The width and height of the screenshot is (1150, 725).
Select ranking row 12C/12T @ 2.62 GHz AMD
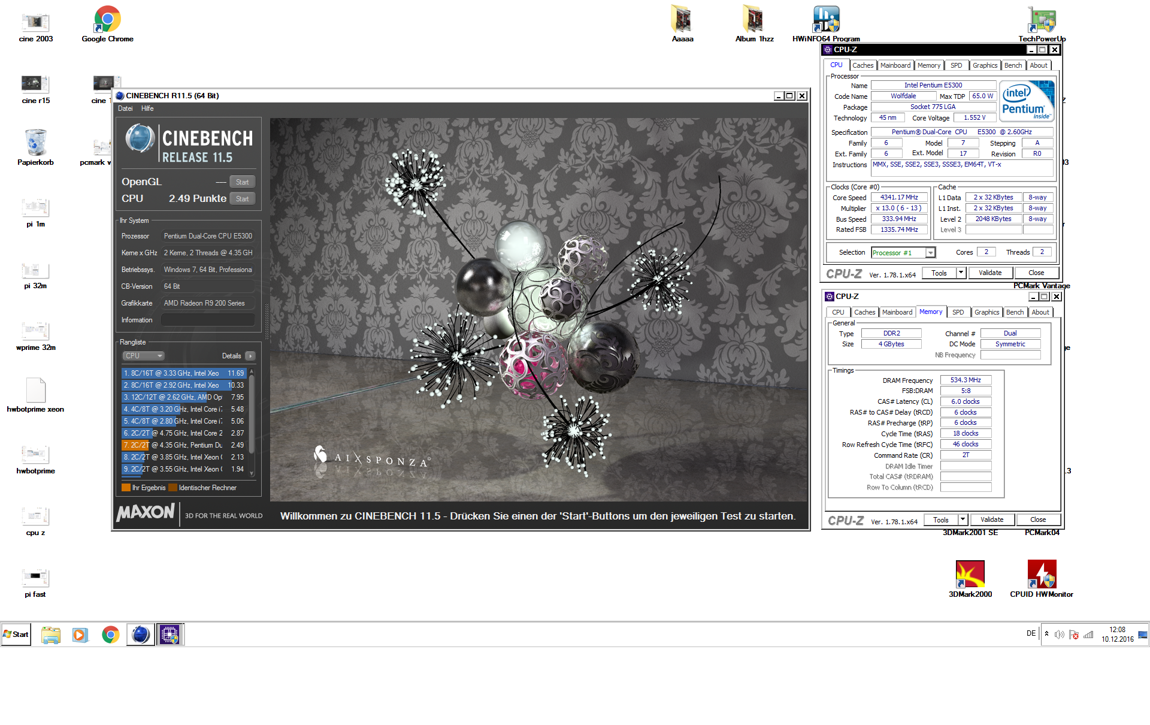point(184,397)
